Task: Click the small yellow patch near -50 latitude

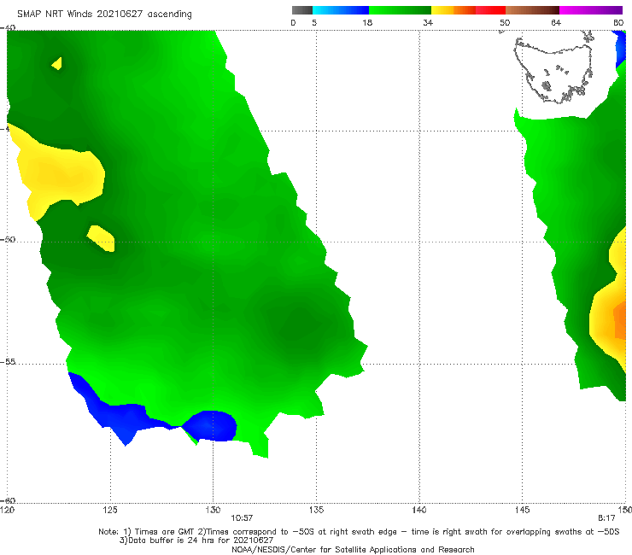Action: pyautogui.click(x=102, y=238)
